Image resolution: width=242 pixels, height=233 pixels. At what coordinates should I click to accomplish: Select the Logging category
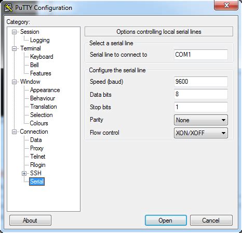(x=40, y=40)
